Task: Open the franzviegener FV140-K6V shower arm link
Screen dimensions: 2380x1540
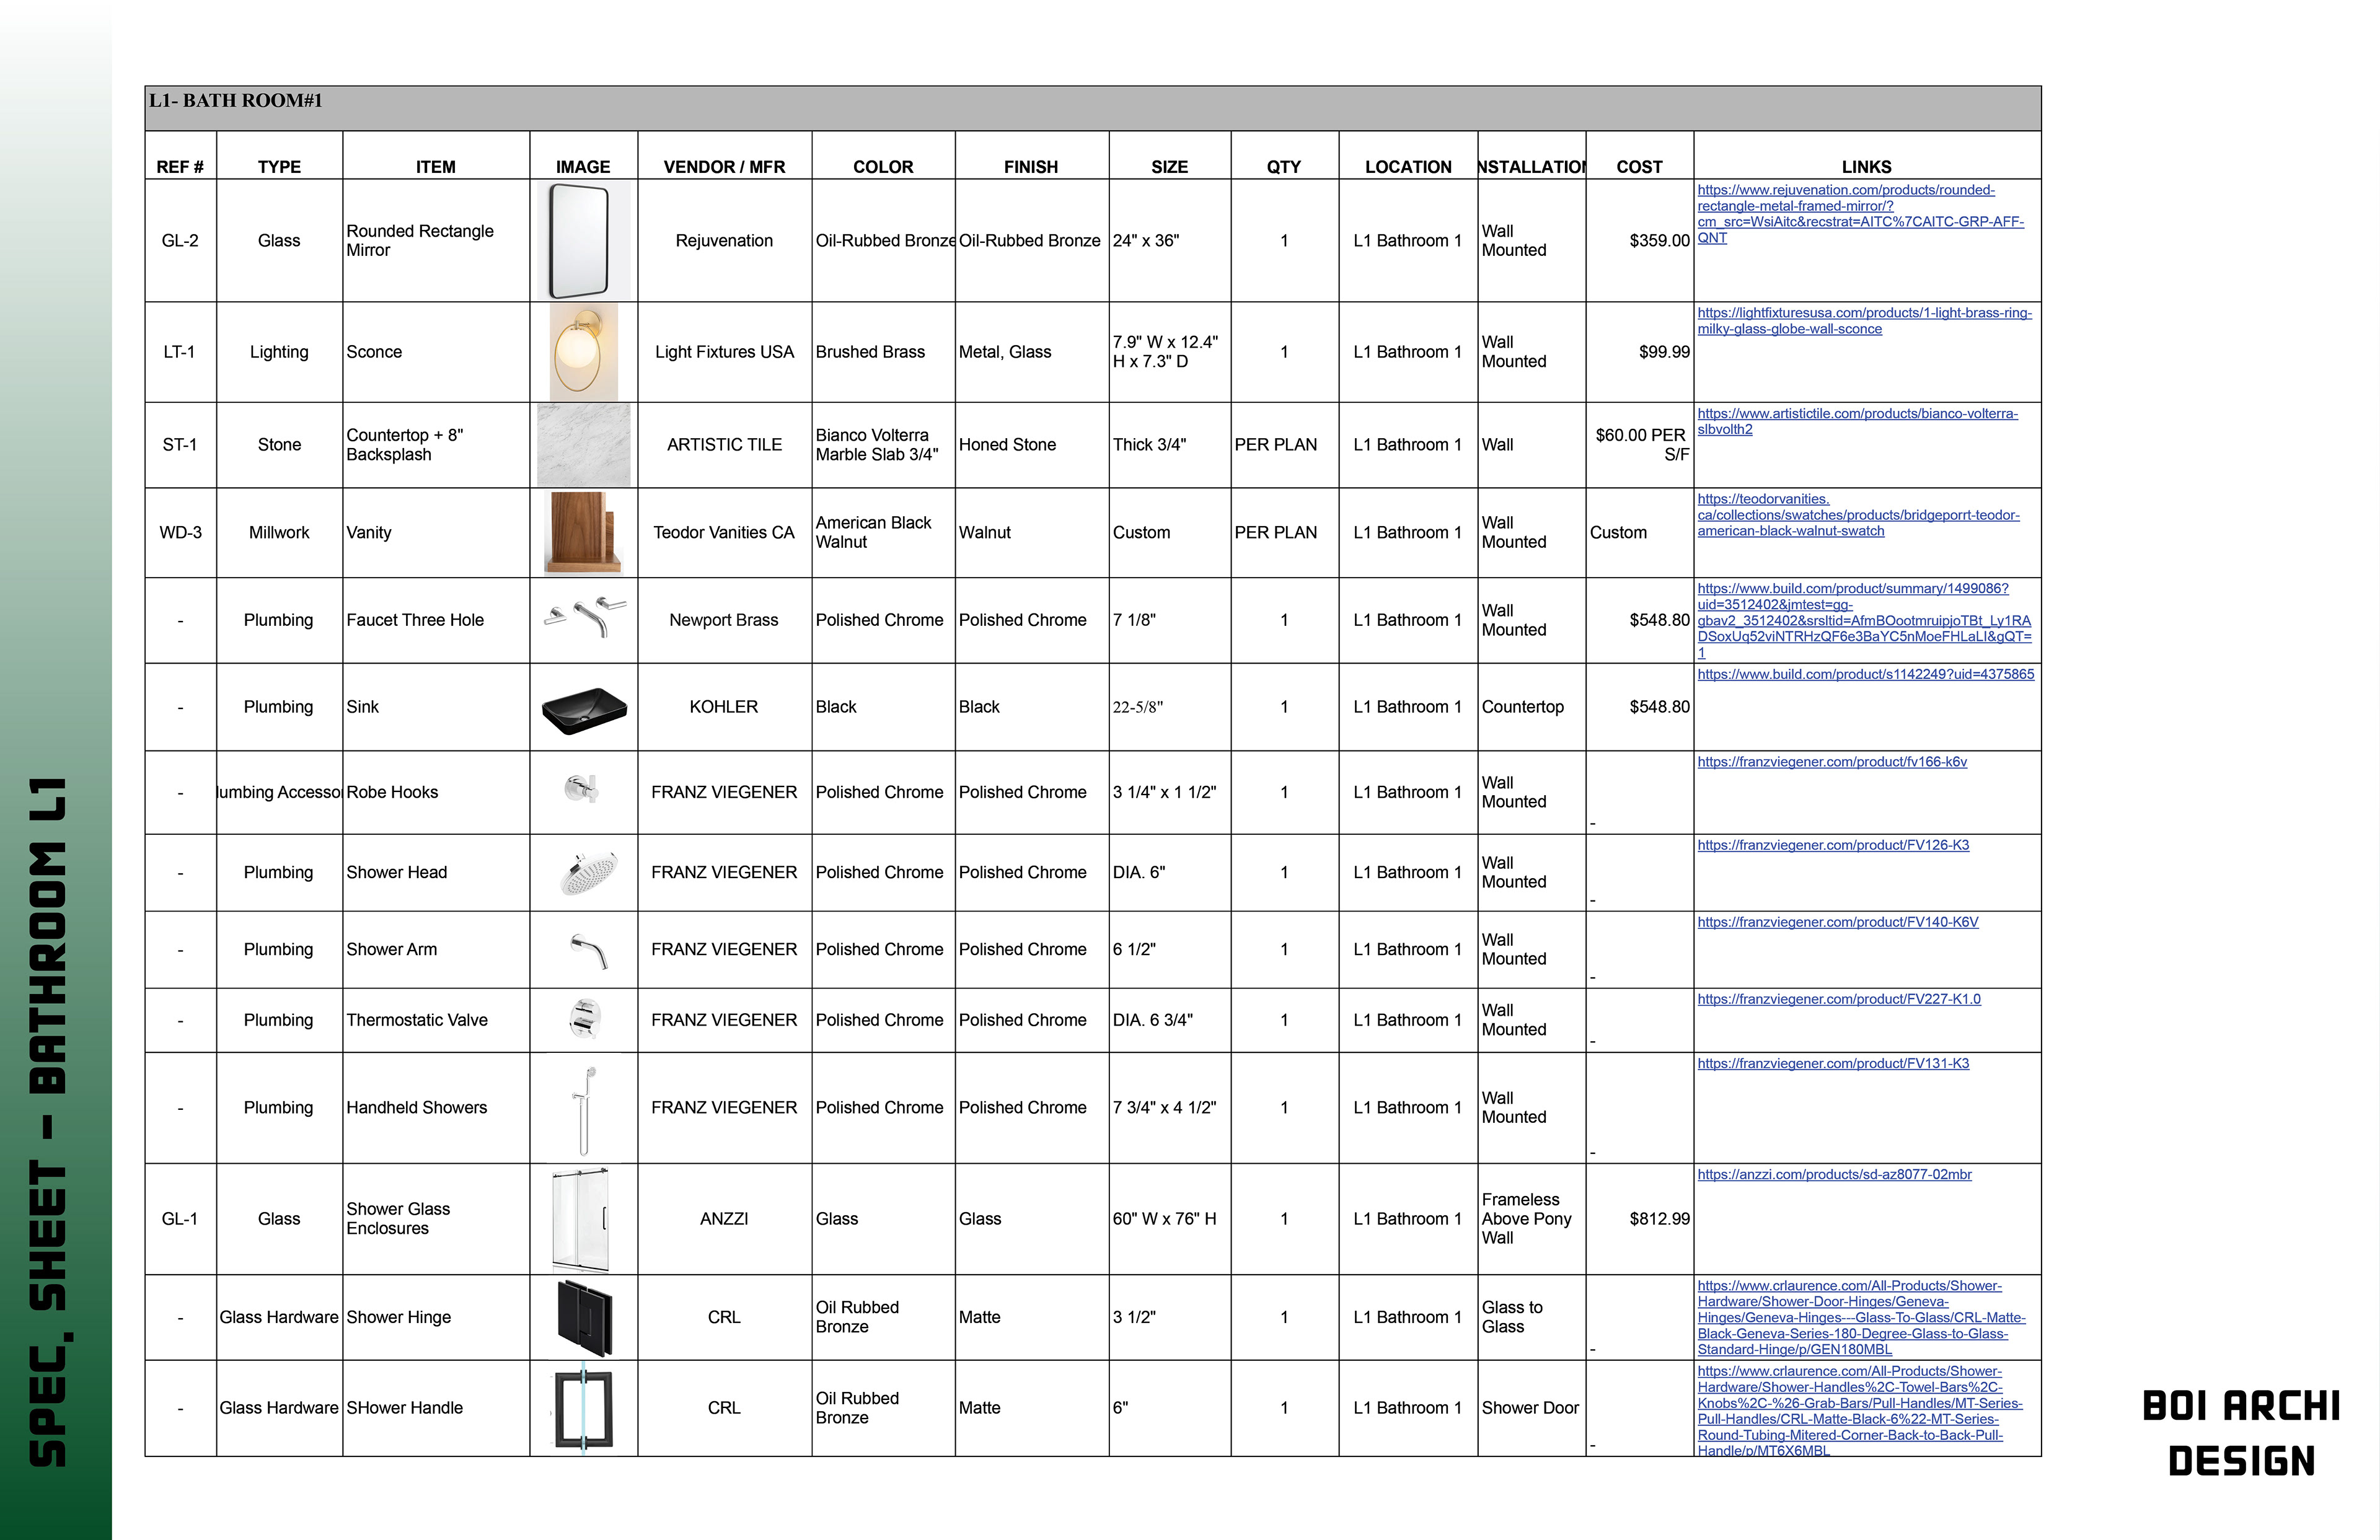Action: point(1837,922)
